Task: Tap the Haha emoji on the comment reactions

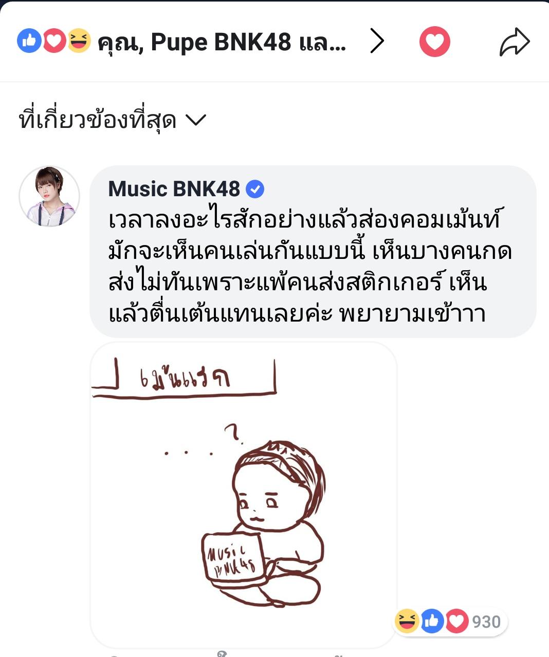Action: tap(407, 621)
